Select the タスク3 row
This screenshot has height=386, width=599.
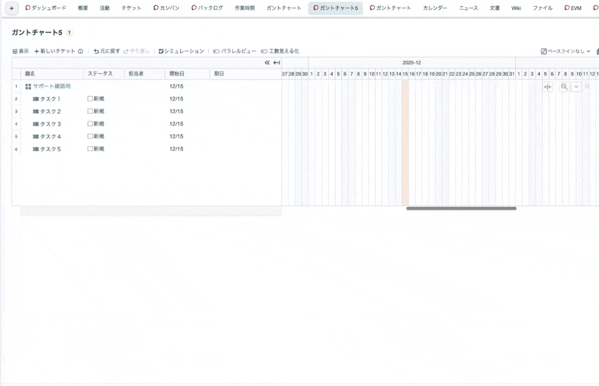pyautogui.click(x=50, y=124)
